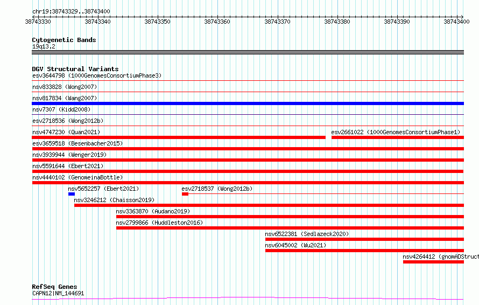479x305 pixels.
Task: Open nsv4440102 GenomeinaBottle variant
Action: [x=78, y=177]
